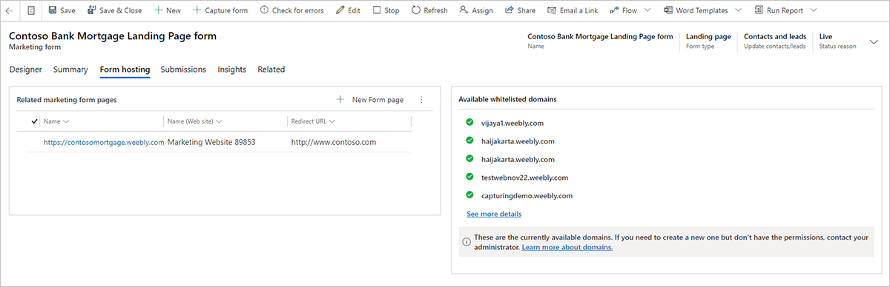This screenshot has height=287, width=890.
Task: Run Check for errors
Action: coord(291,11)
